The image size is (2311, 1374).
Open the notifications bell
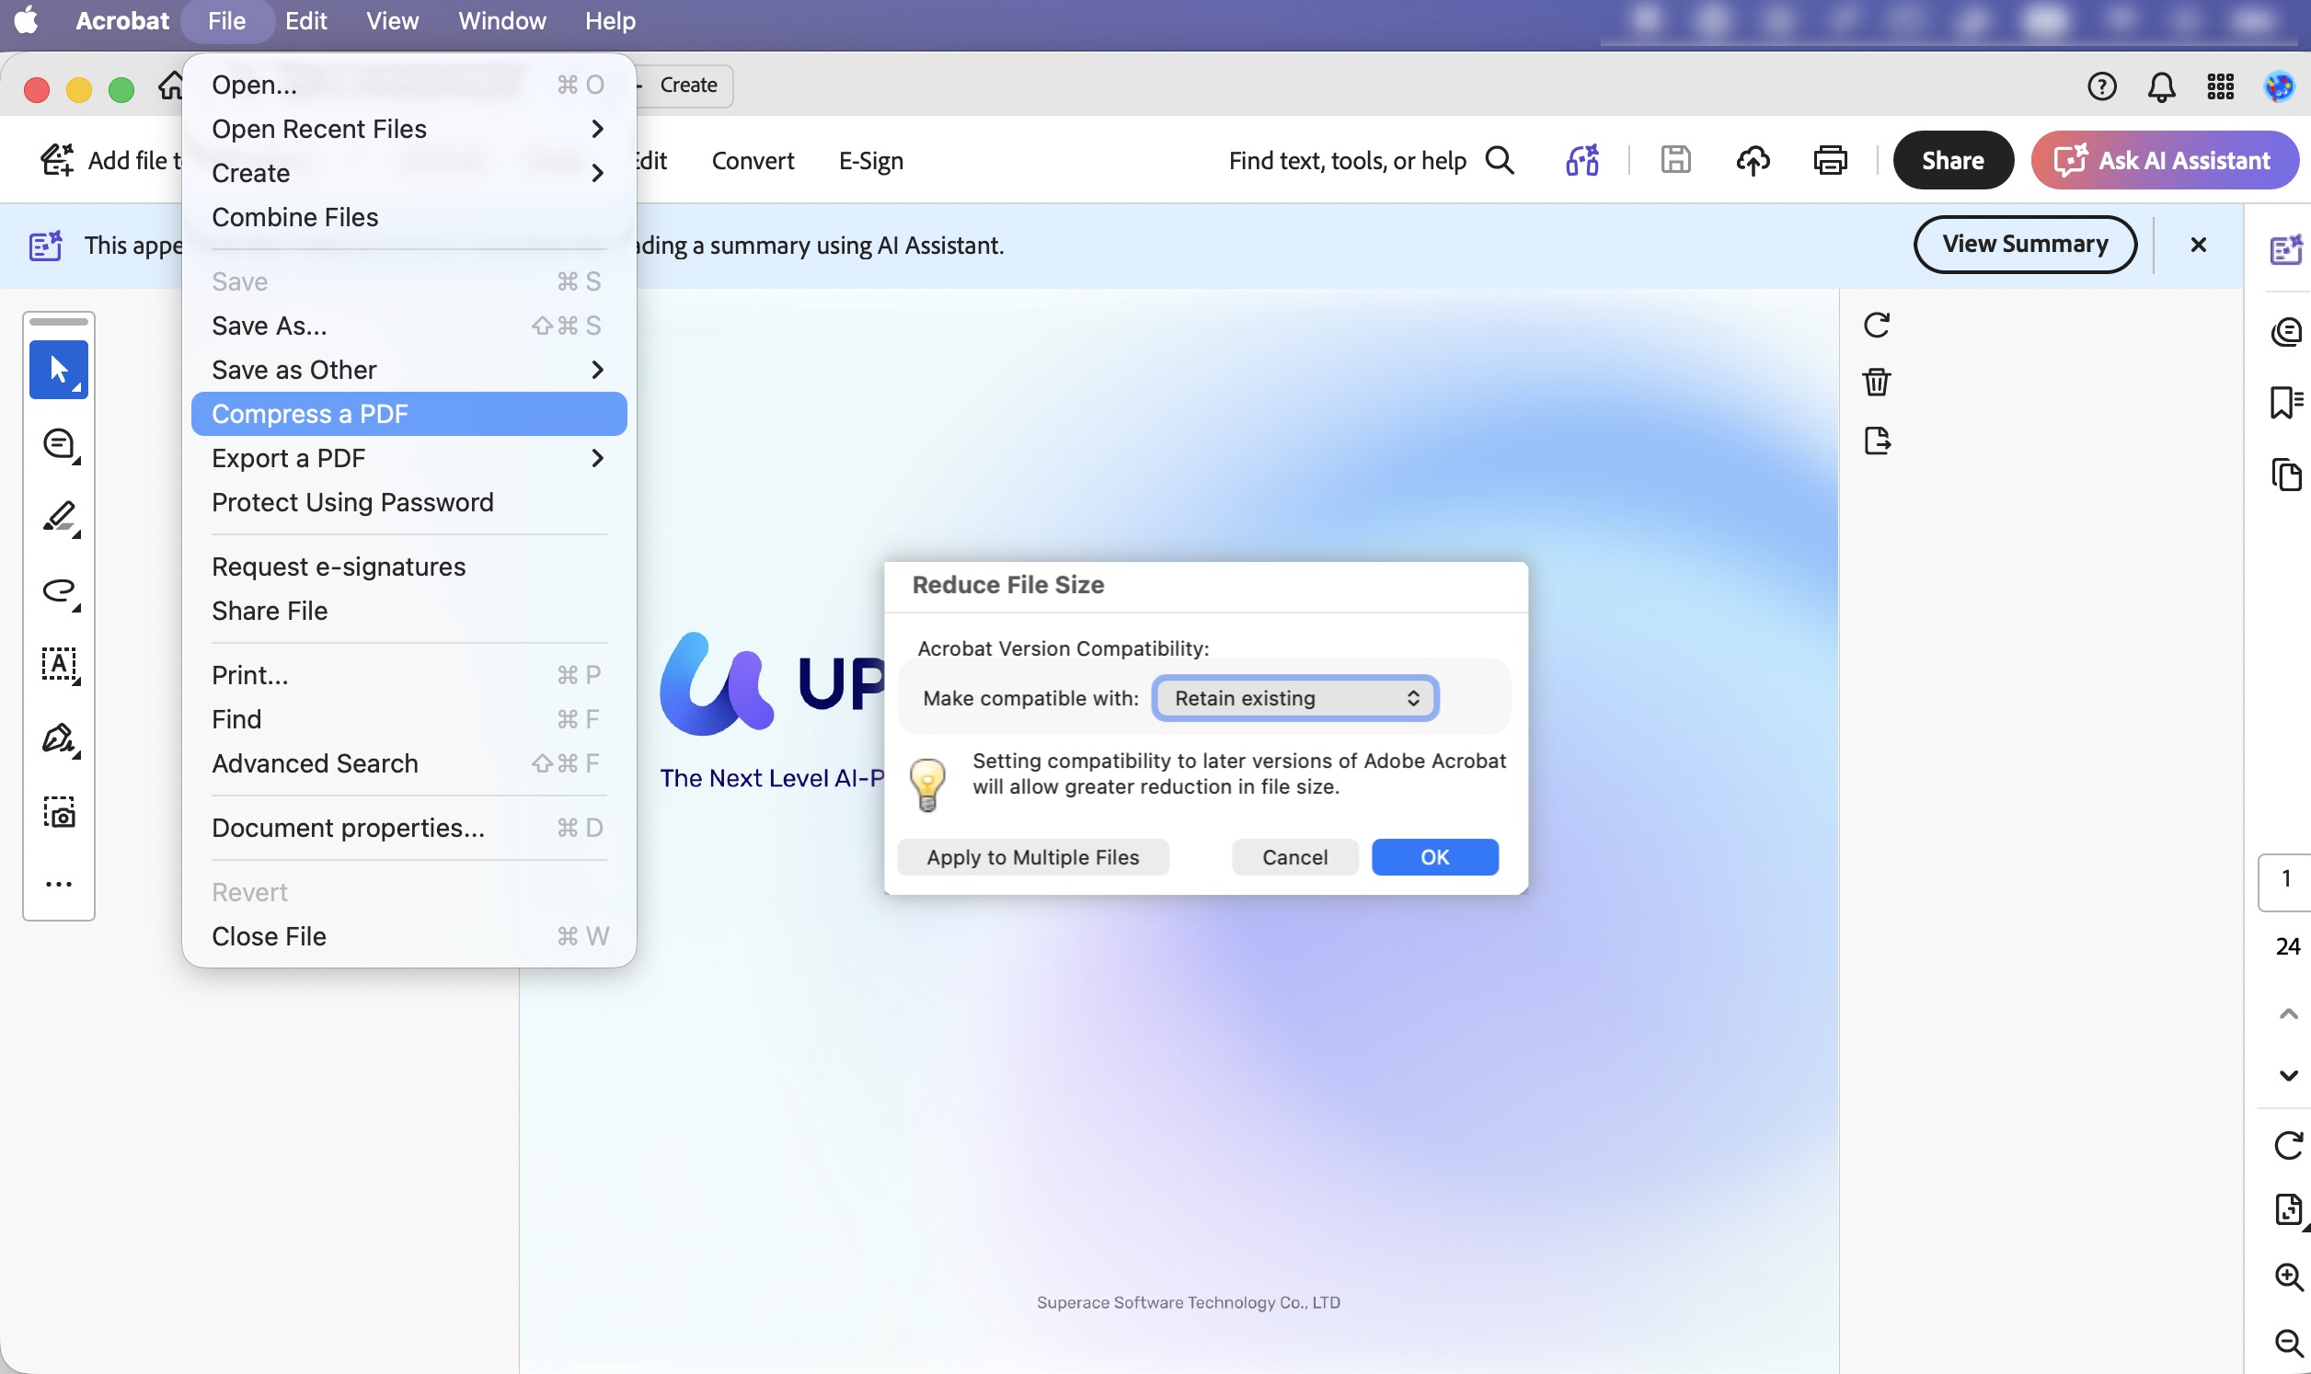[2161, 87]
